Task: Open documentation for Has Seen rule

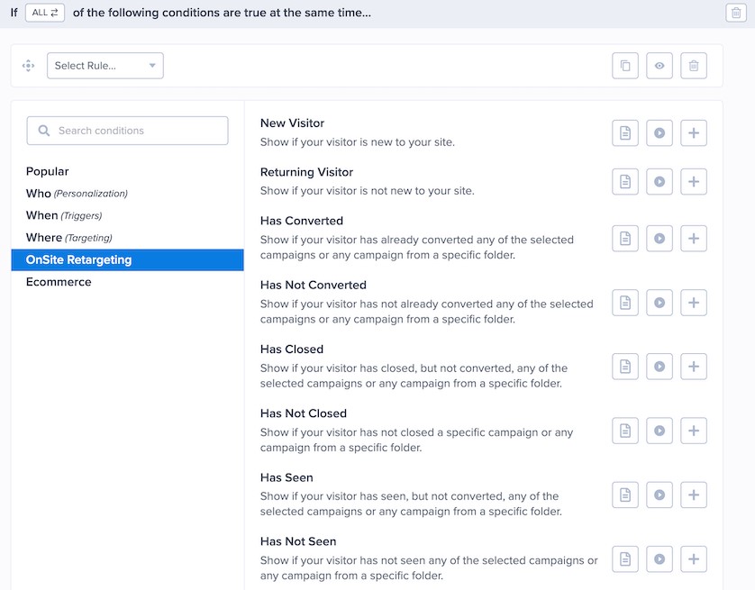Action: pyautogui.click(x=625, y=495)
